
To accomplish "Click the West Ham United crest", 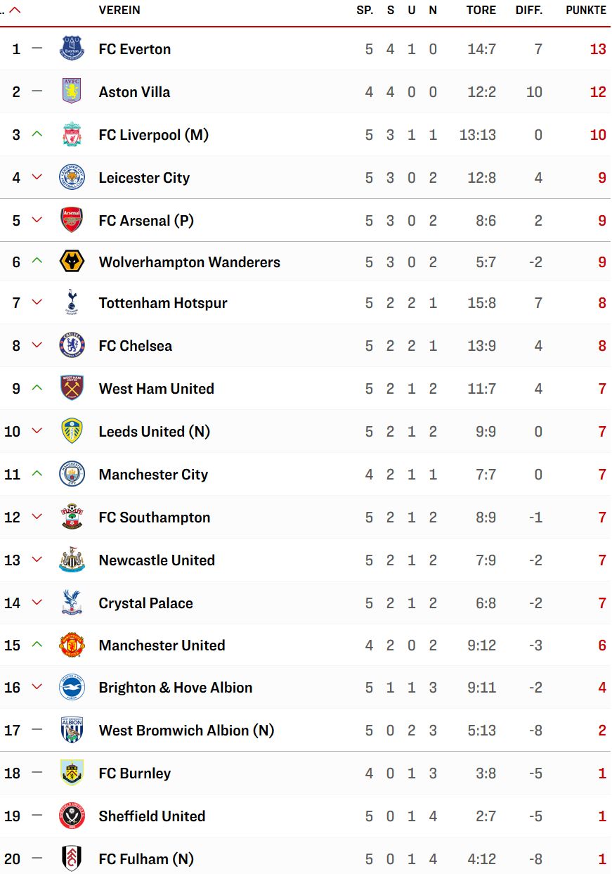I will (72, 388).
